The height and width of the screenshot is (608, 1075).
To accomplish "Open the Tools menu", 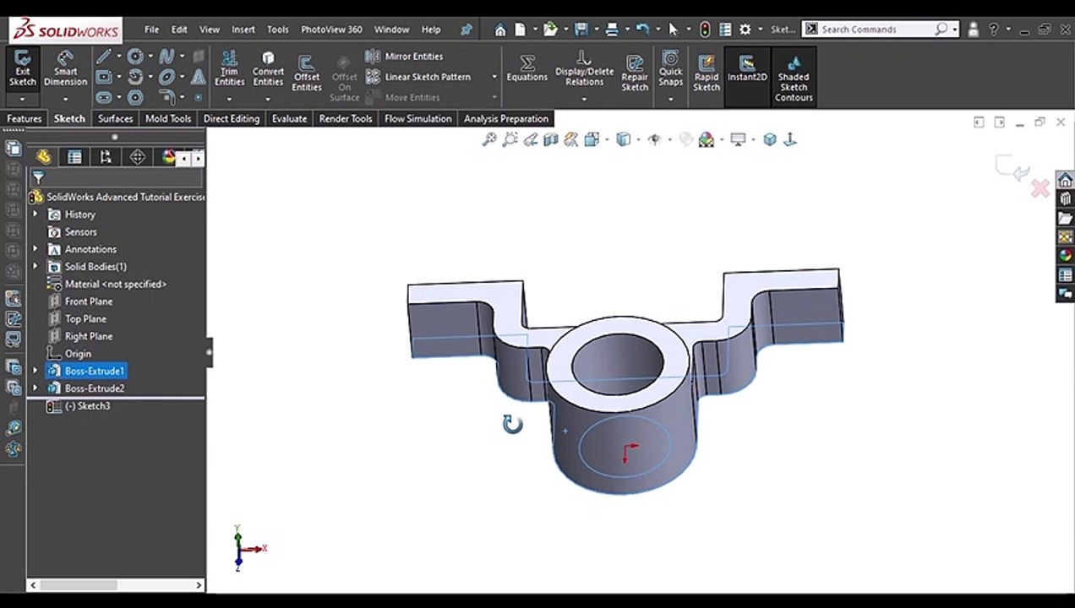I will click(x=278, y=30).
